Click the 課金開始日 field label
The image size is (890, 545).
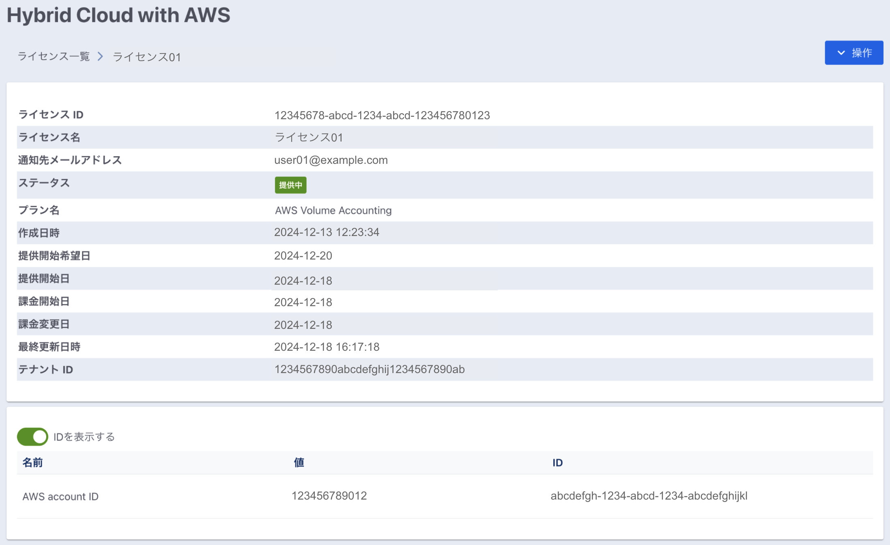click(x=44, y=301)
